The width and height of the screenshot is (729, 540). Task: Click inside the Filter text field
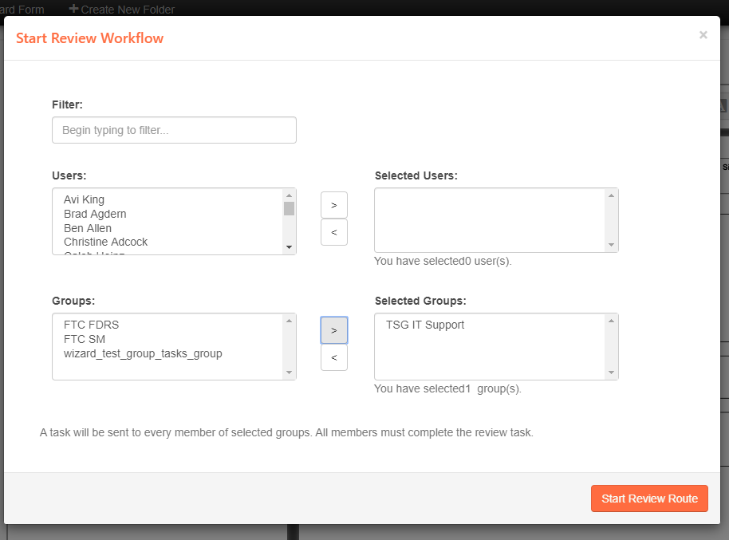pyautogui.click(x=174, y=129)
